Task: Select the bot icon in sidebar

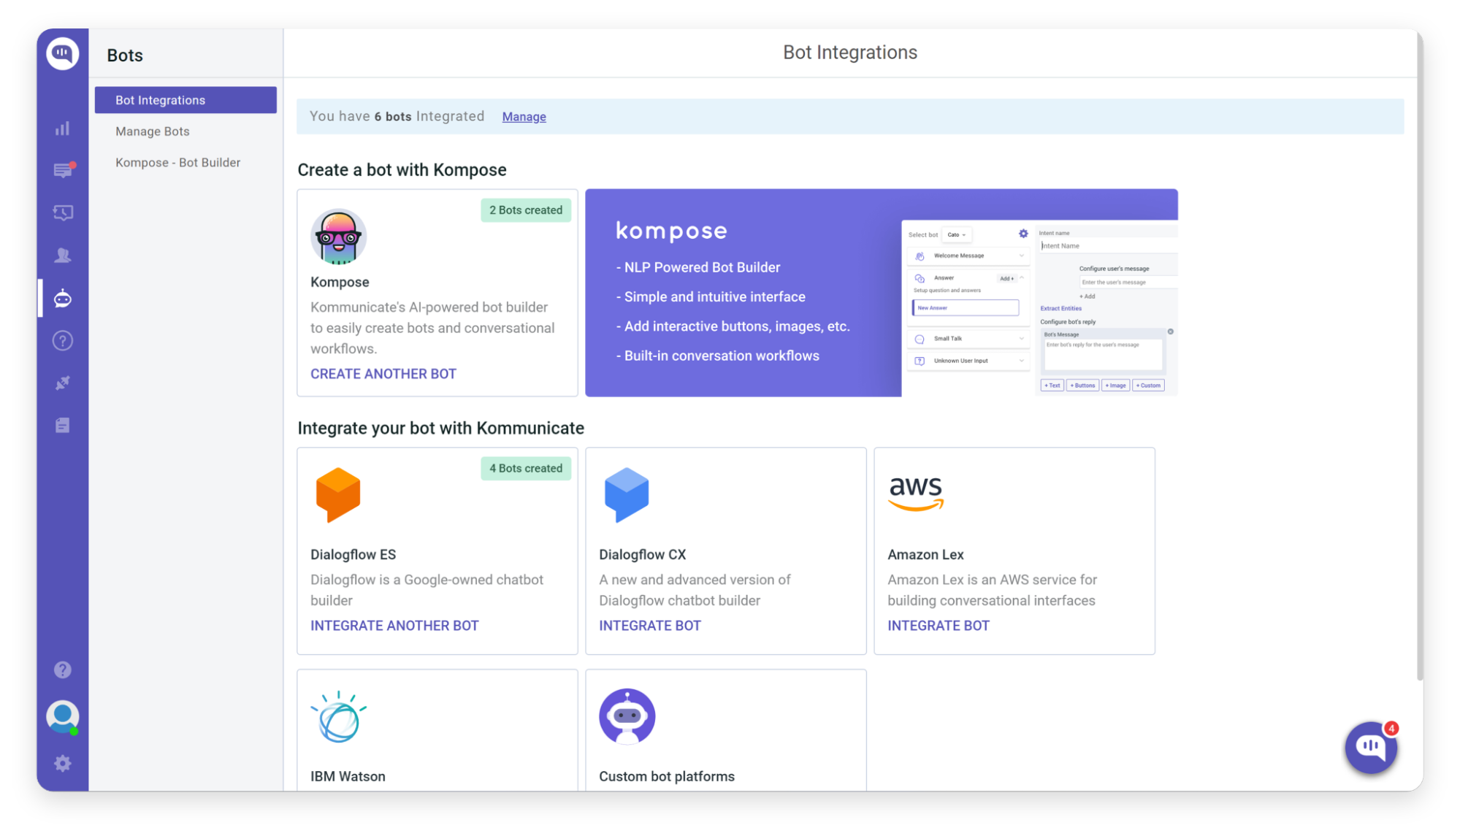Action: (63, 298)
